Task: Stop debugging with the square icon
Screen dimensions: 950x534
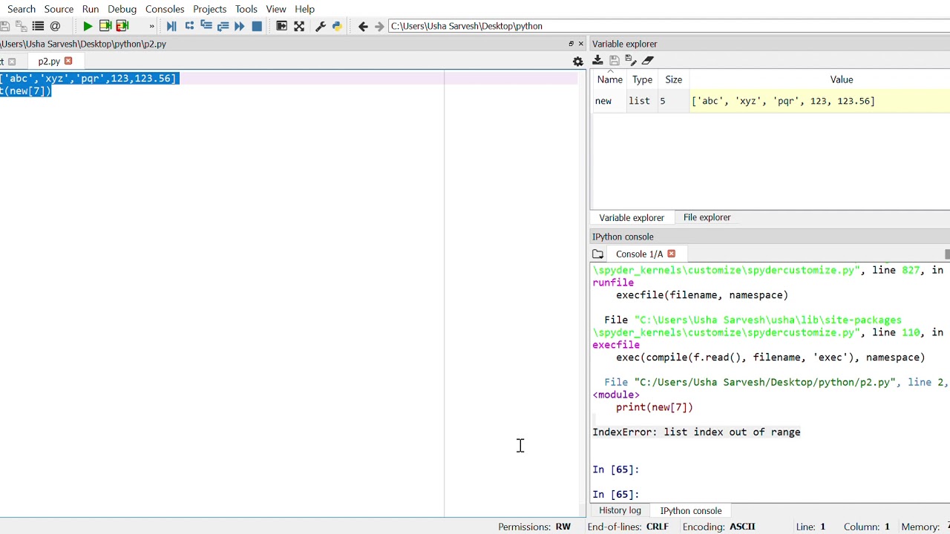Action: [257, 26]
